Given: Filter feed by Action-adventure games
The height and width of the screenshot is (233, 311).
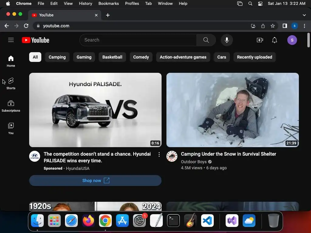Looking at the screenshot, I should (183, 57).
